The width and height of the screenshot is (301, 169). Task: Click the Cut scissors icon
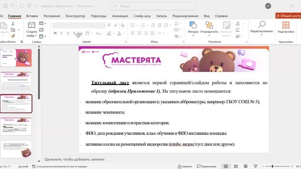tap(13, 24)
